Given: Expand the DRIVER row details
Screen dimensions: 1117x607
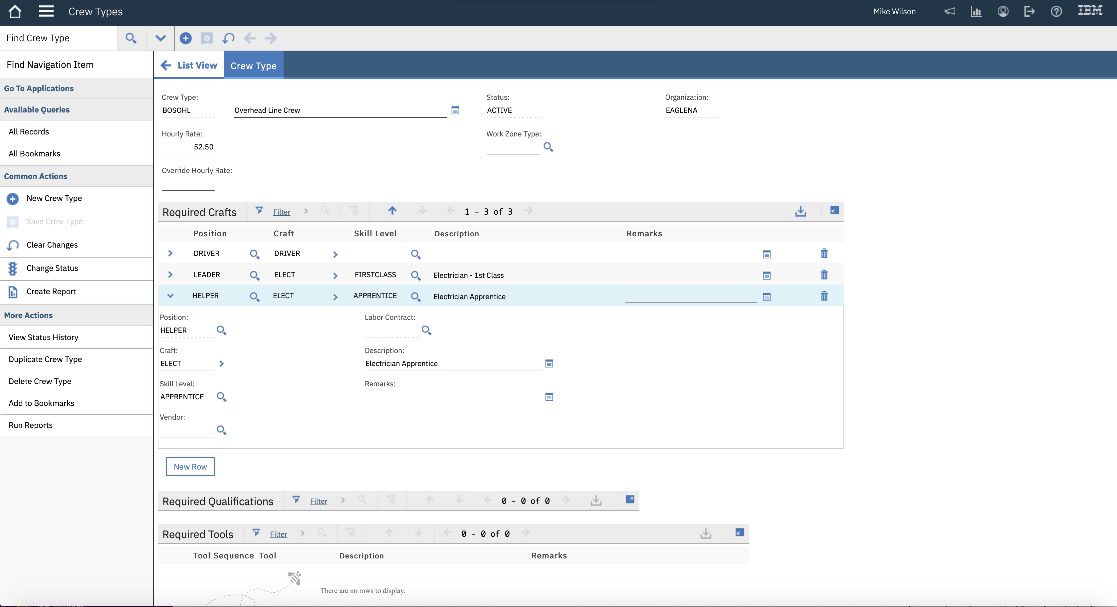Looking at the screenshot, I should click(x=170, y=253).
